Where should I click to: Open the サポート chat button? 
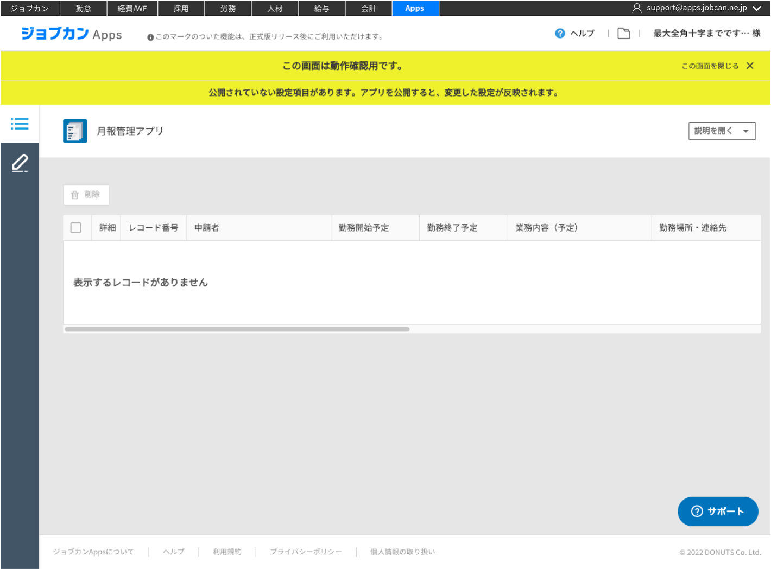(717, 512)
